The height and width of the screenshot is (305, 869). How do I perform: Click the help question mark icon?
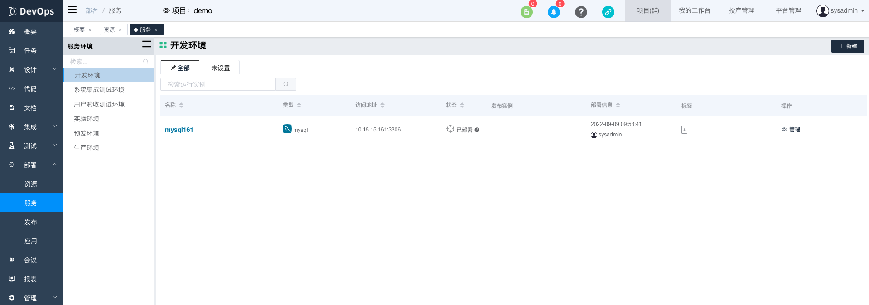(581, 12)
